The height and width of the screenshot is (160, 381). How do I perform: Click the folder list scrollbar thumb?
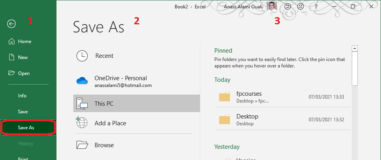[x=355, y=69]
